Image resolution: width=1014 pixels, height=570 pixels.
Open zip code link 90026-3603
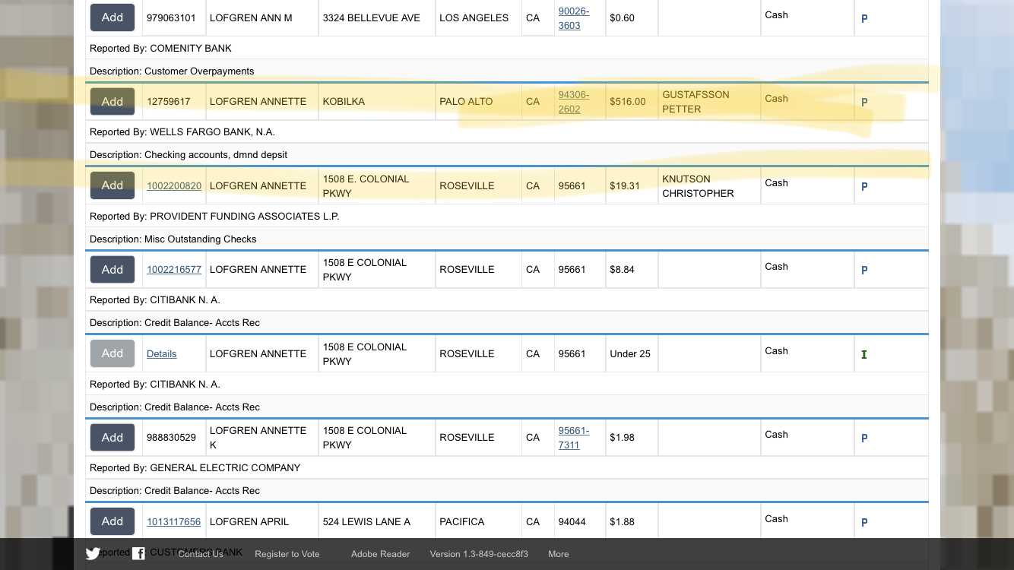pyautogui.click(x=574, y=18)
